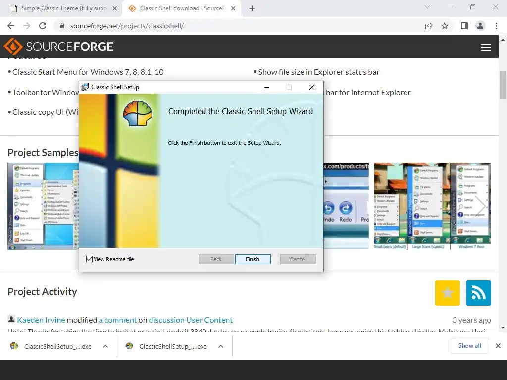The image size is (507, 380).
Task: Click the yellow star favorite button
Action: coord(448,293)
